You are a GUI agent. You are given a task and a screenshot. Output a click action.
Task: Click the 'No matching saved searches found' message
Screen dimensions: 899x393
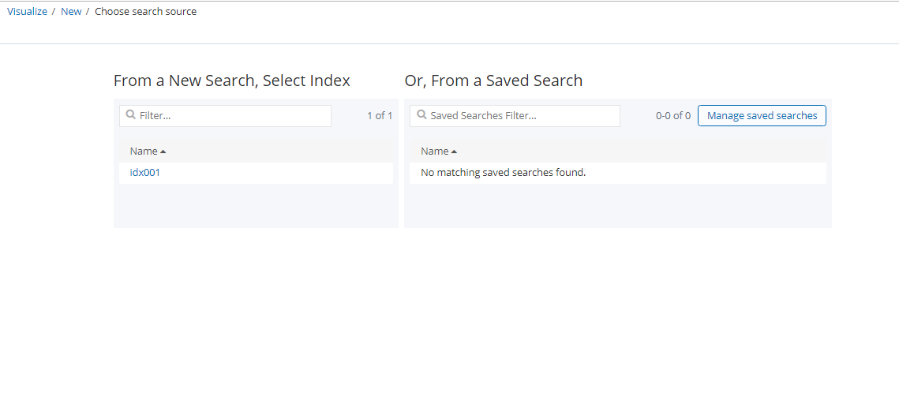(503, 173)
